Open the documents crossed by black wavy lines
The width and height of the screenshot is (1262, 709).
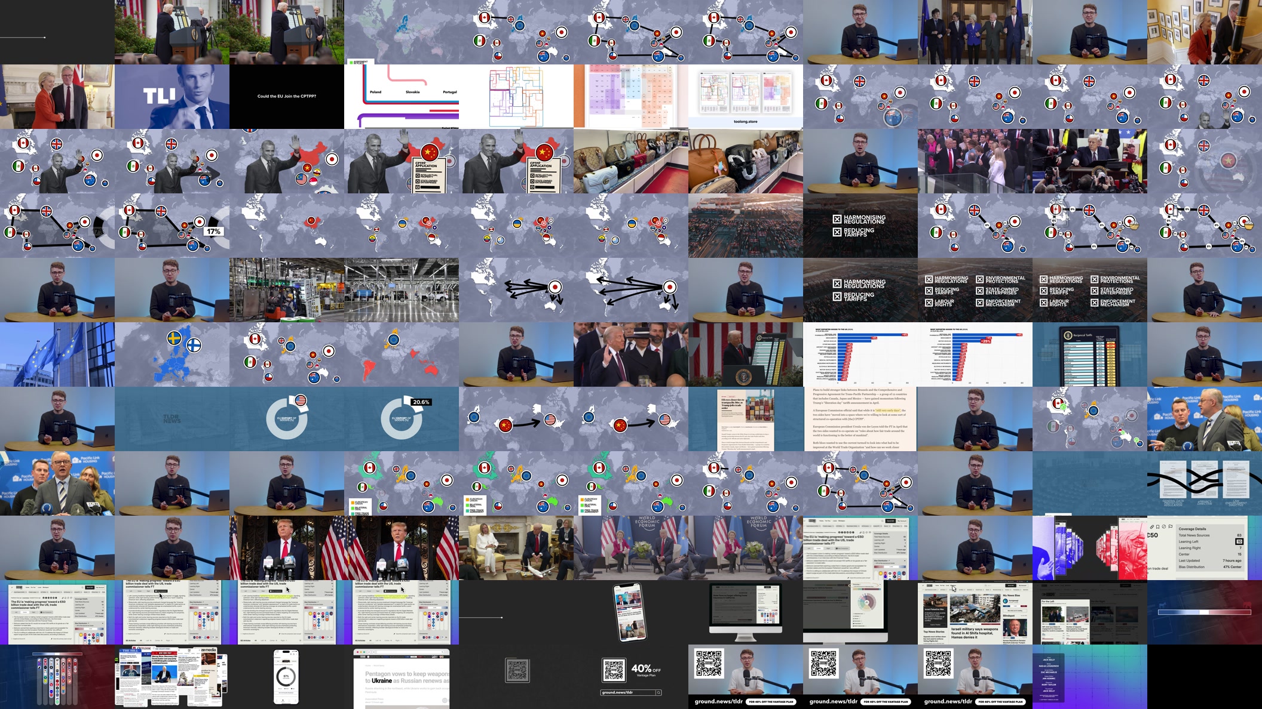pos(1205,483)
